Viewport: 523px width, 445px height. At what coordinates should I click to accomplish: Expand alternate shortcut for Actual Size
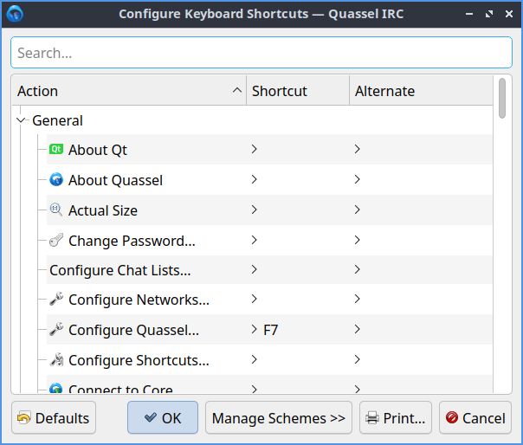coord(357,210)
